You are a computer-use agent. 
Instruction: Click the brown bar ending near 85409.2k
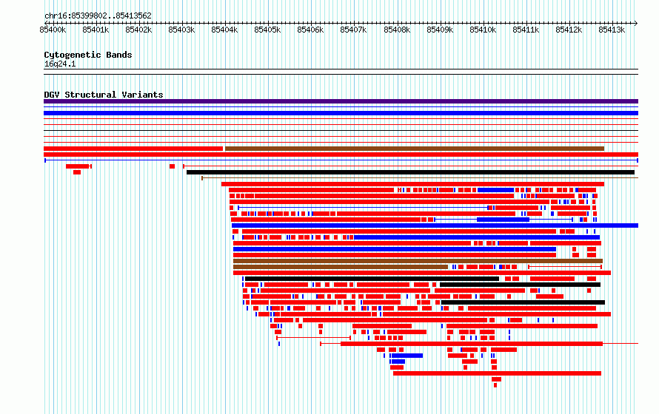pyautogui.click(x=341, y=267)
